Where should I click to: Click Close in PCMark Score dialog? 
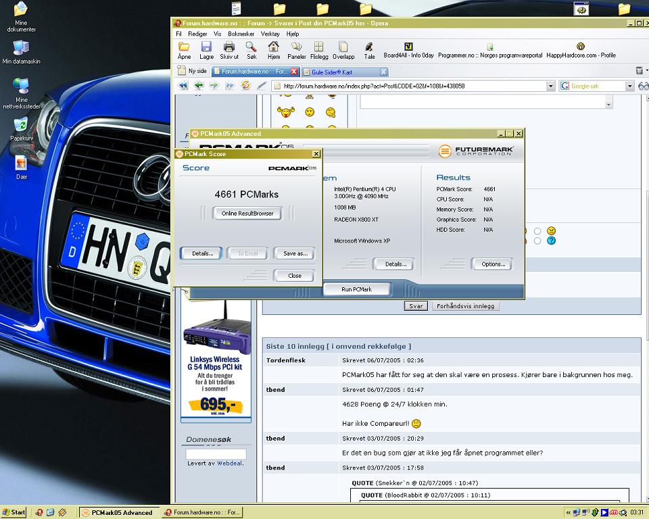pyautogui.click(x=294, y=276)
